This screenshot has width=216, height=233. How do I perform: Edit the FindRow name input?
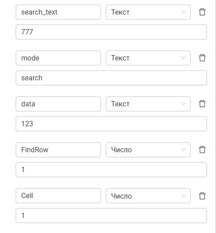58,150
